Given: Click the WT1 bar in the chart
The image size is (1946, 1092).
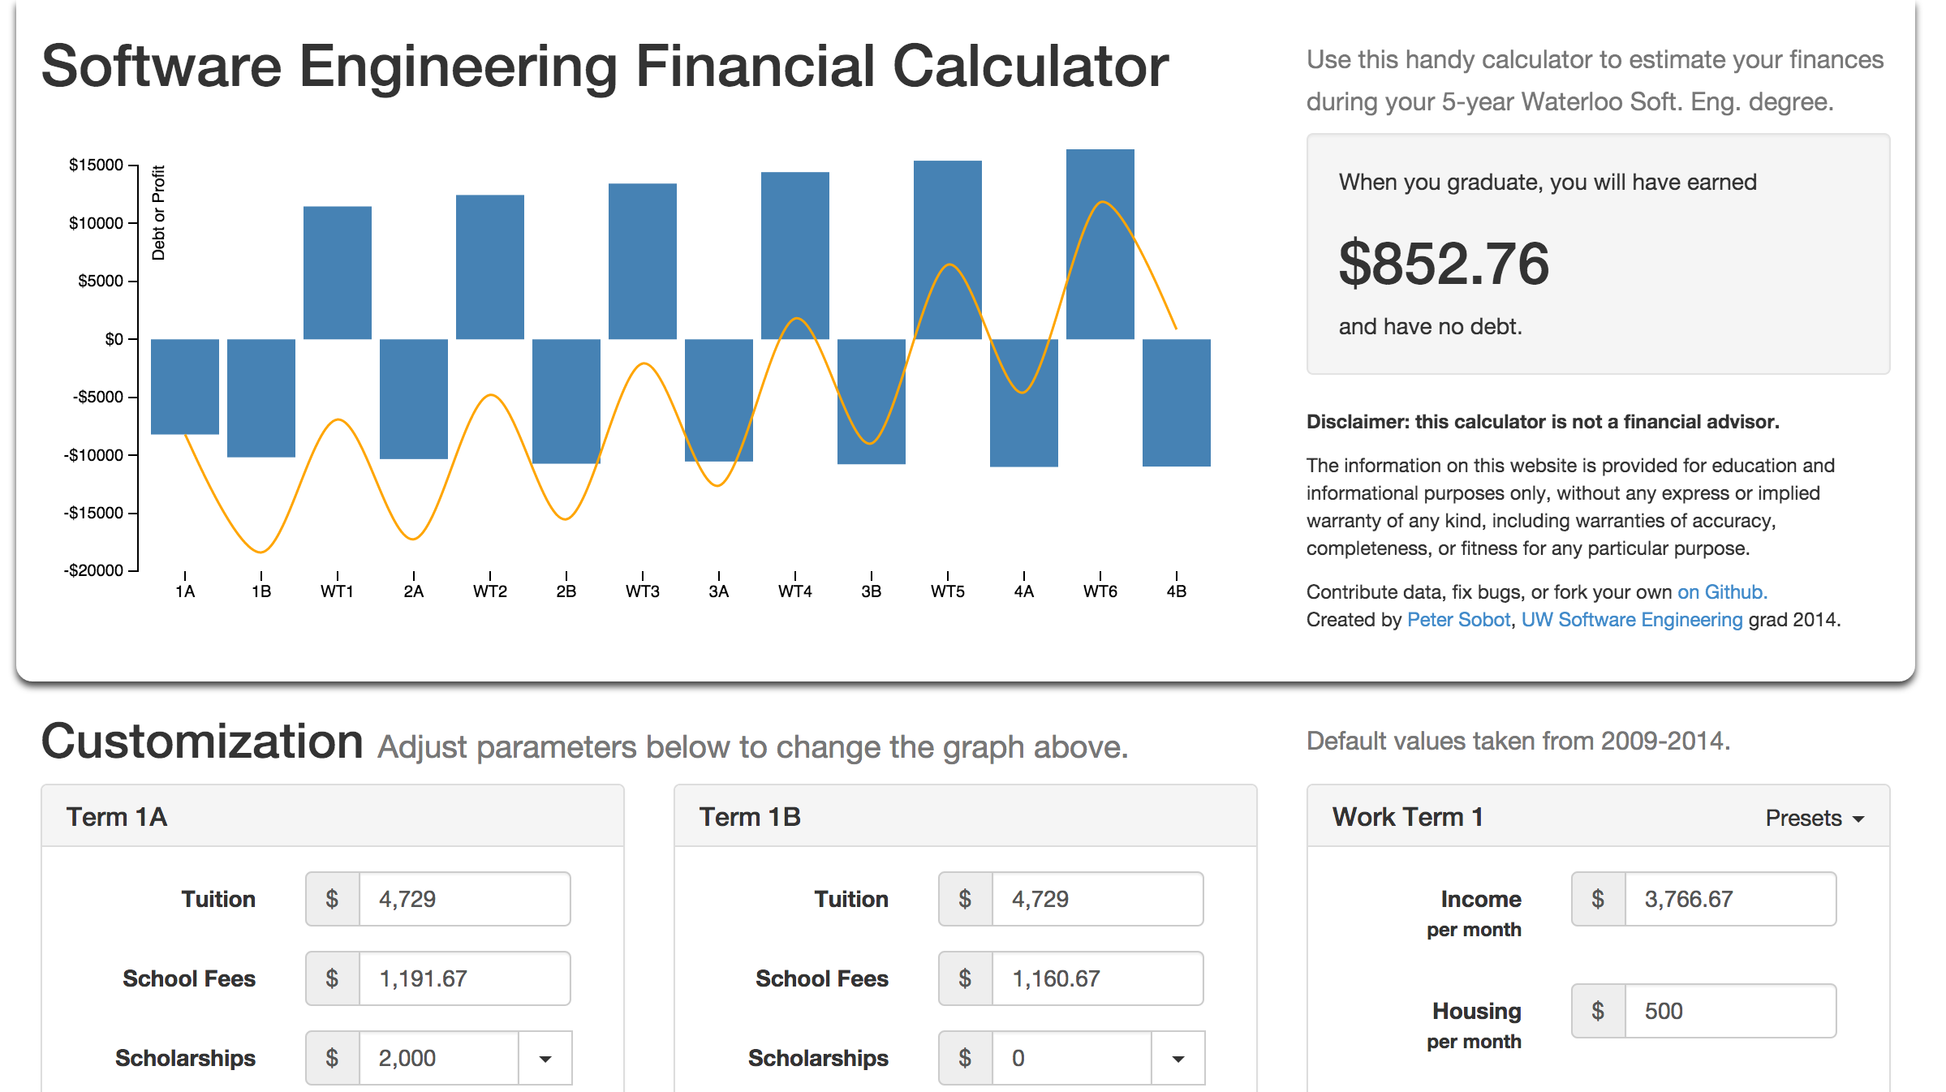Looking at the screenshot, I should [x=338, y=273].
